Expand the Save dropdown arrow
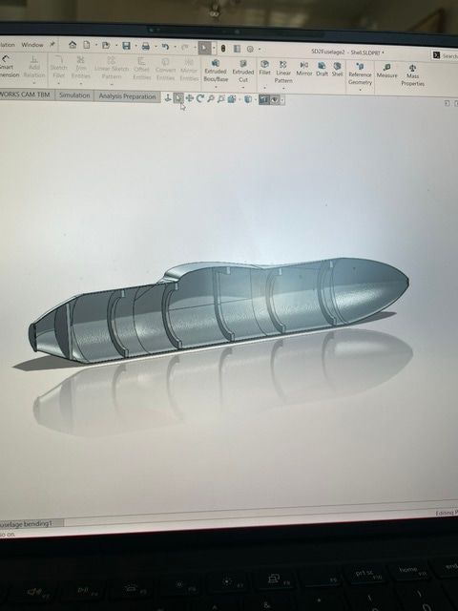 pos(135,47)
